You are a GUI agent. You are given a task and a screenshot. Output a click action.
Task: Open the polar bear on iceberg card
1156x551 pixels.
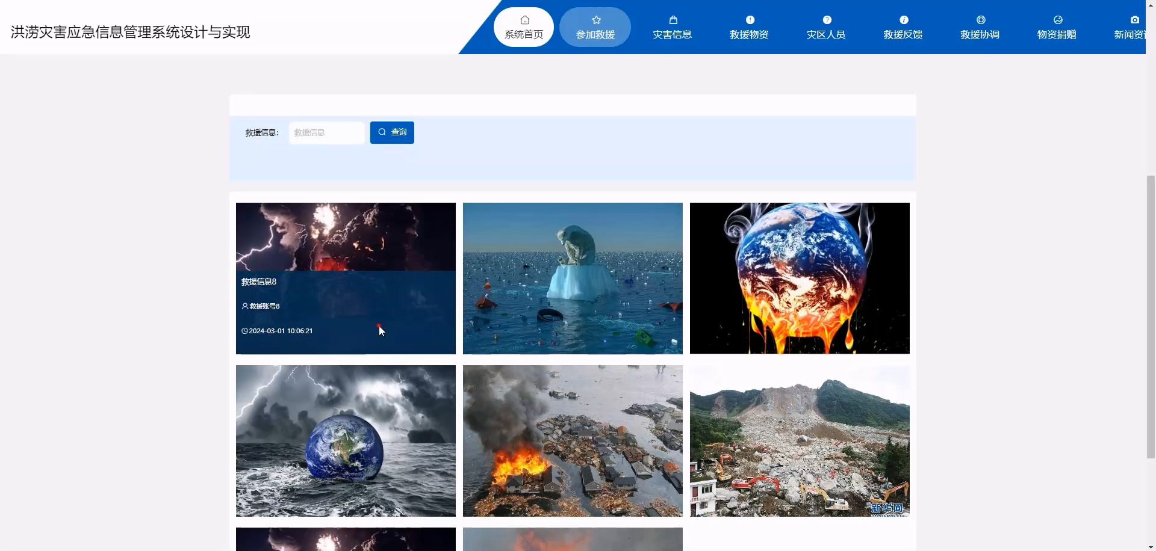573,278
